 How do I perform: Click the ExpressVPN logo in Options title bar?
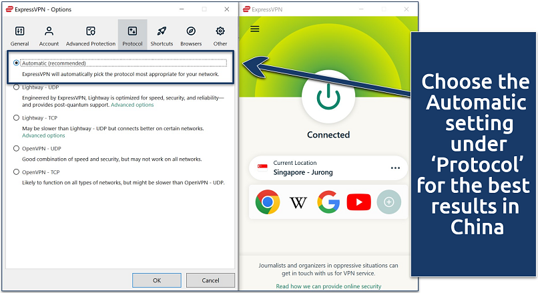[x=9, y=9]
